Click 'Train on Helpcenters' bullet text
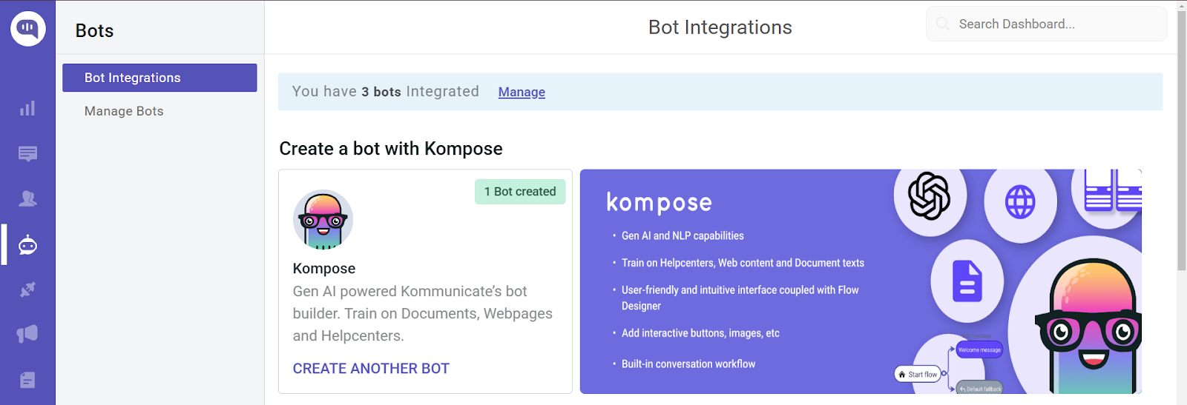 click(743, 263)
